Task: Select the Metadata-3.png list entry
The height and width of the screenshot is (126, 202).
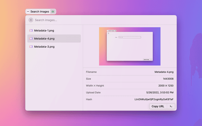Action: coord(44,47)
